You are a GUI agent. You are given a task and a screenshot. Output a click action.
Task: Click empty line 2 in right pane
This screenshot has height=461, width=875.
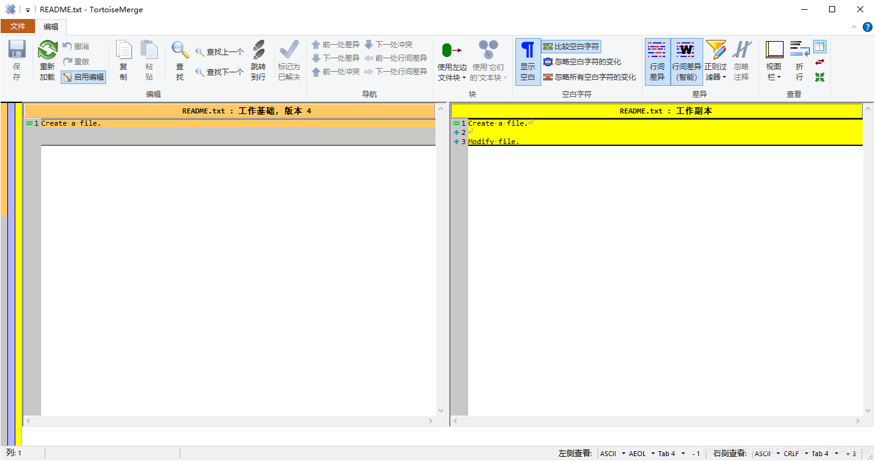pyautogui.click(x=665, y=132)
